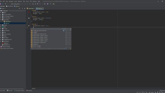Screen dimensions: 165x93
Task: Choose hyphenate-limit-chars from autocomplete list
Action: click(x=51, y=36)
